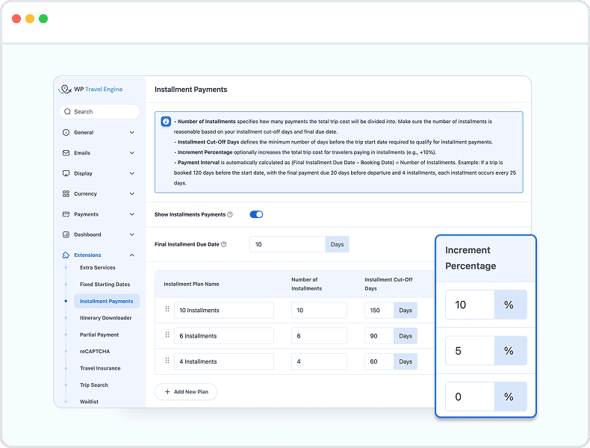Click the Installment Plan Name column header
This screenshot has height=448, width=590.
[191, 284]
